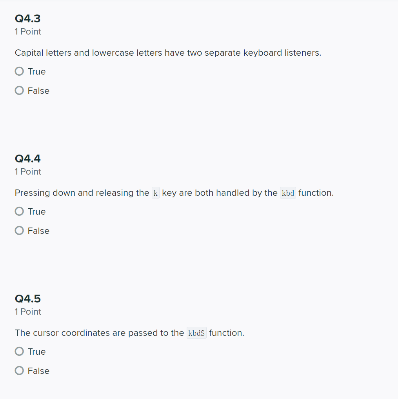The image size is (398, 399).
Task: Select False for question Q4.4
Action: click(19, 230)
